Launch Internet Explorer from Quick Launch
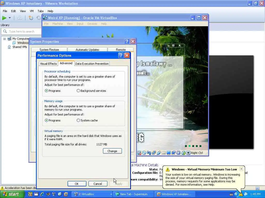This screenshot has height=198, width=265. coord(42,194)
